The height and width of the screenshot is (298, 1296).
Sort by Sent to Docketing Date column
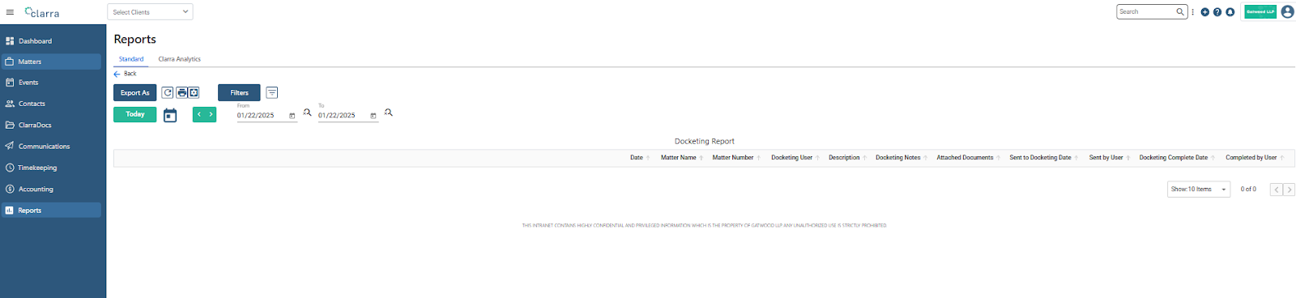(x=1043, y=158)
